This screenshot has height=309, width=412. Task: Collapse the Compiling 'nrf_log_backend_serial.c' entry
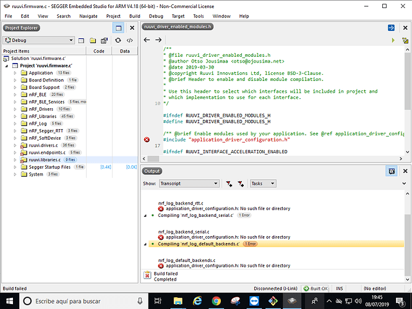145,216
